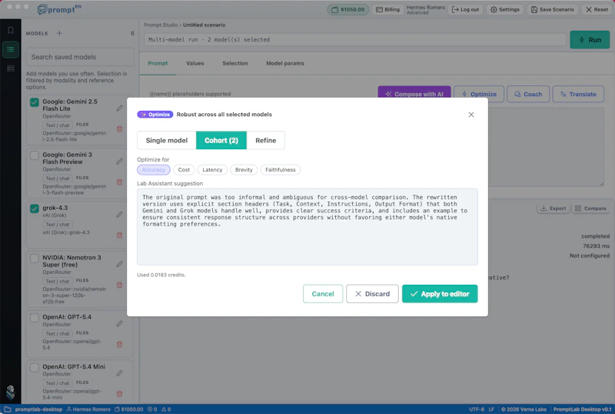Delete the OpenAI GPT-5.4 model
This screenshot has width=615, height=414.
[x=119, y=344]
